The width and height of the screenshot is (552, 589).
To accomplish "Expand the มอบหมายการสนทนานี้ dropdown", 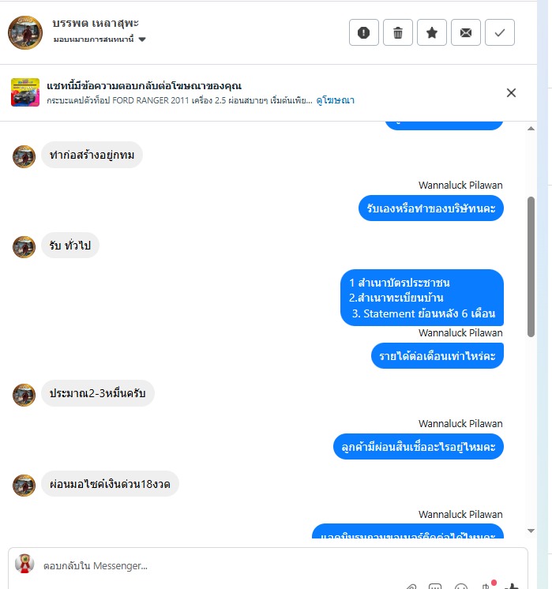I will [x=142, y=39].
